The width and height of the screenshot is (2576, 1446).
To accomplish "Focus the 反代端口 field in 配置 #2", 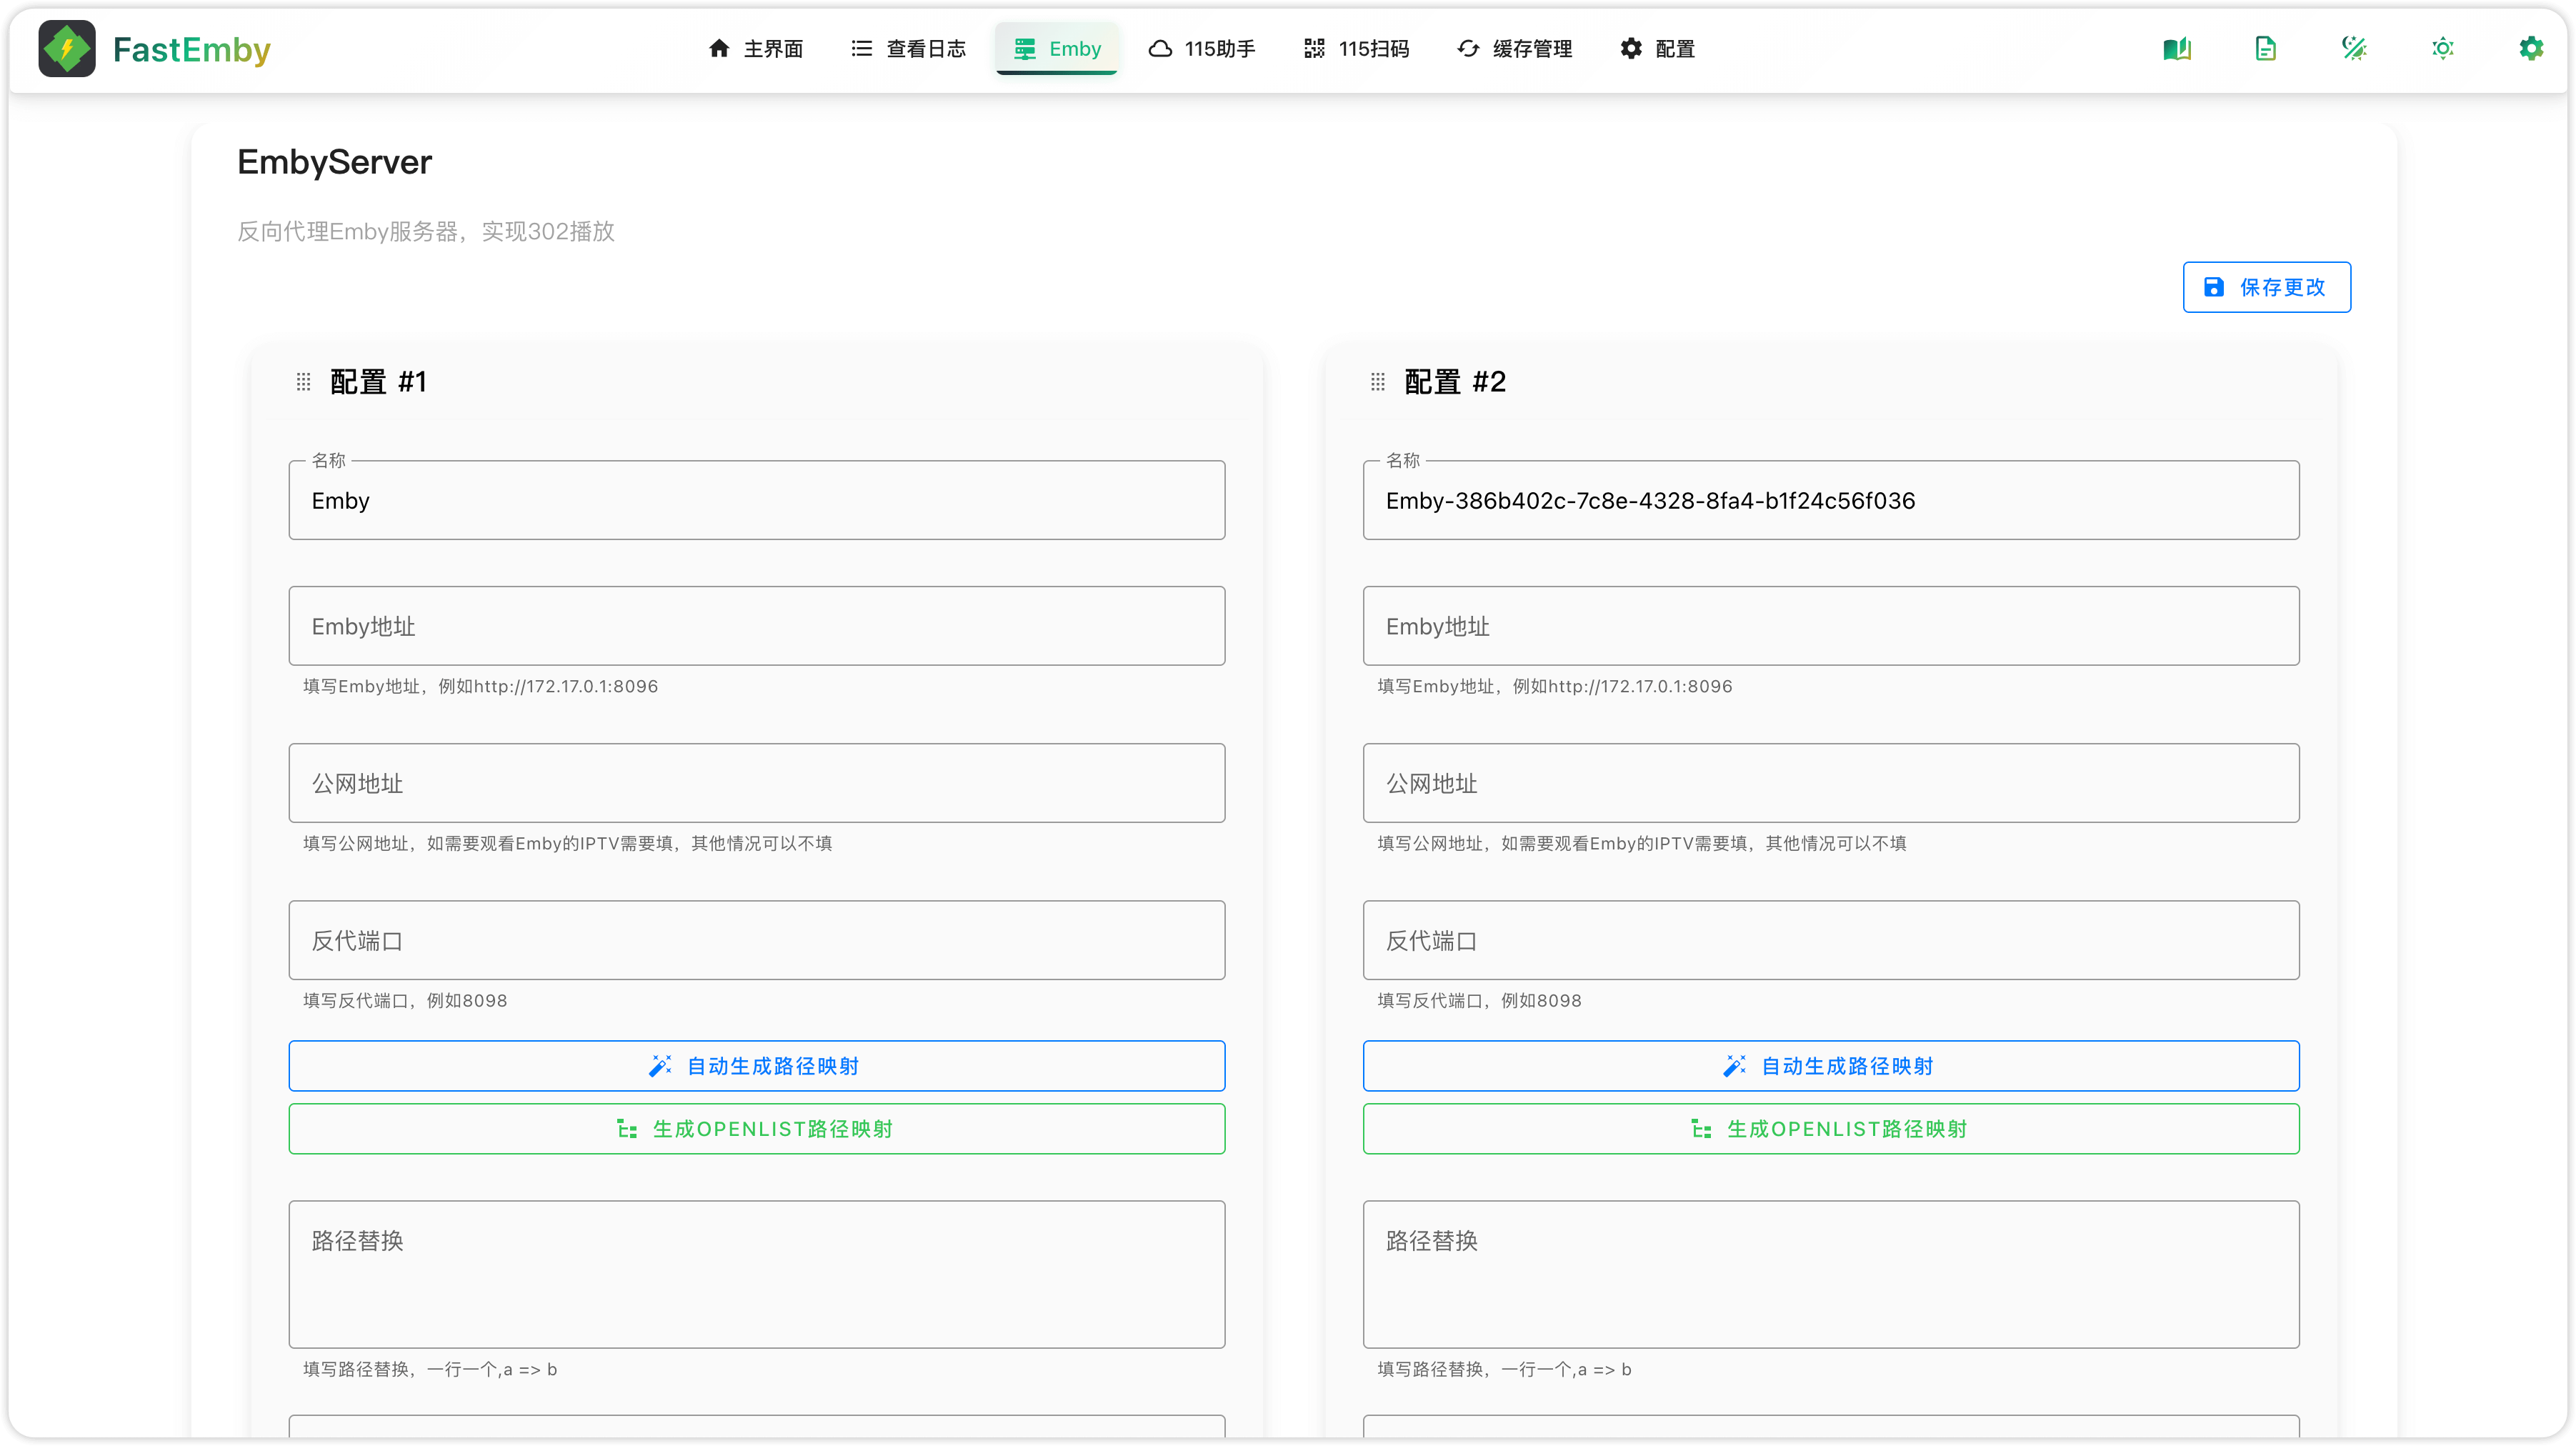I will coord(1830,940).
